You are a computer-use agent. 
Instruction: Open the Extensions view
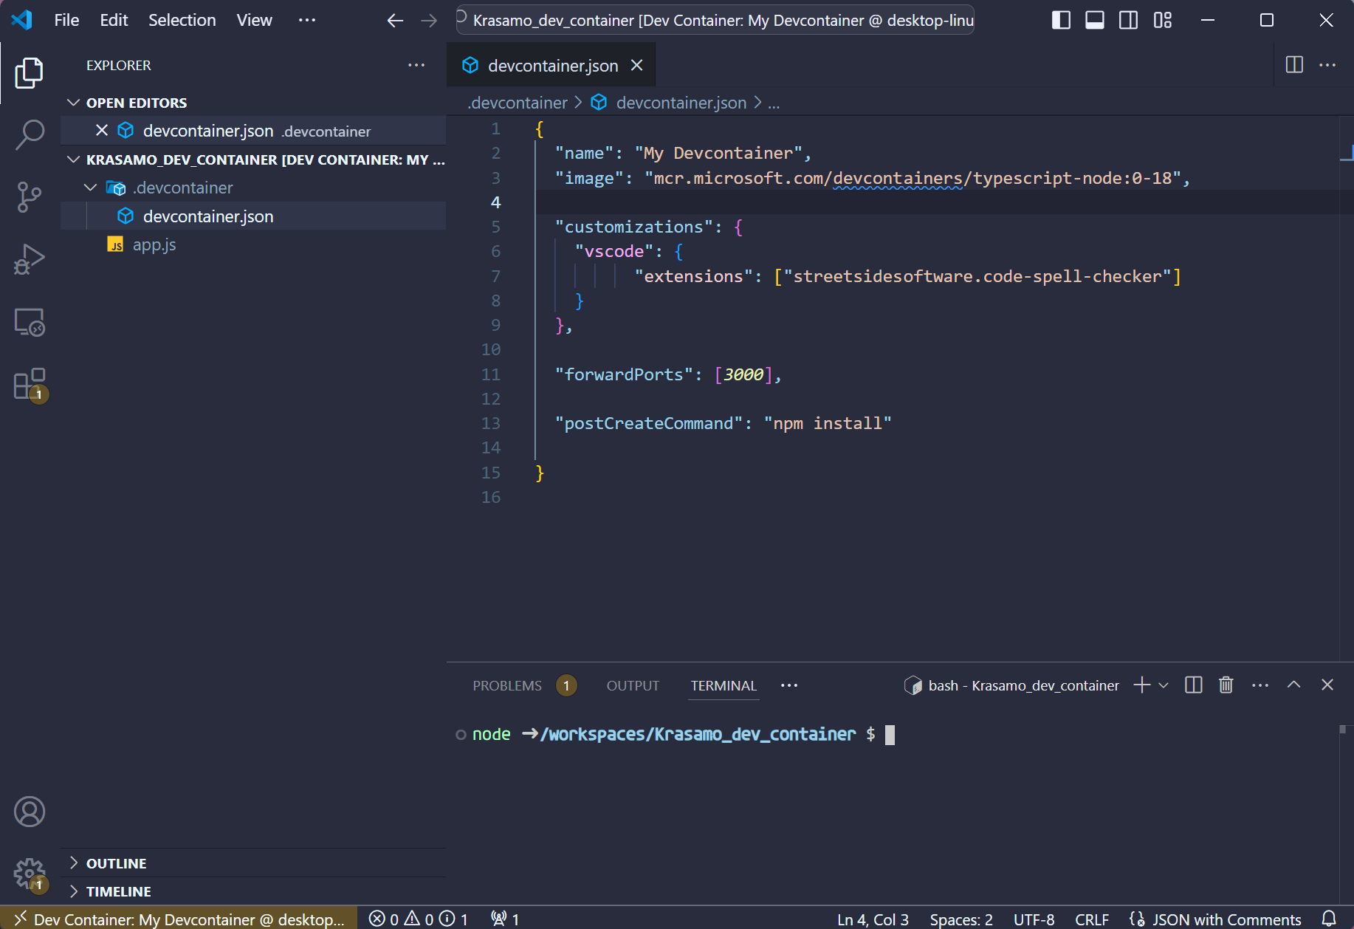(x=30, y=384)
